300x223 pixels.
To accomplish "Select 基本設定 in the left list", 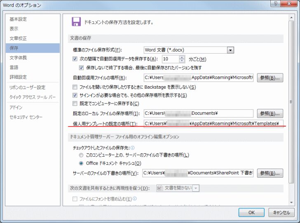I will 18,19.
